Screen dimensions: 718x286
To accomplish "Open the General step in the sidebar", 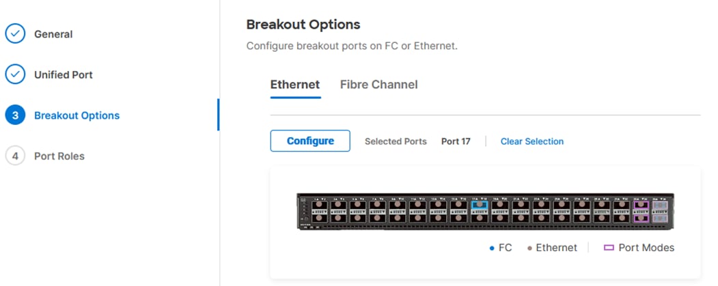I will click(x=53, y=34).
